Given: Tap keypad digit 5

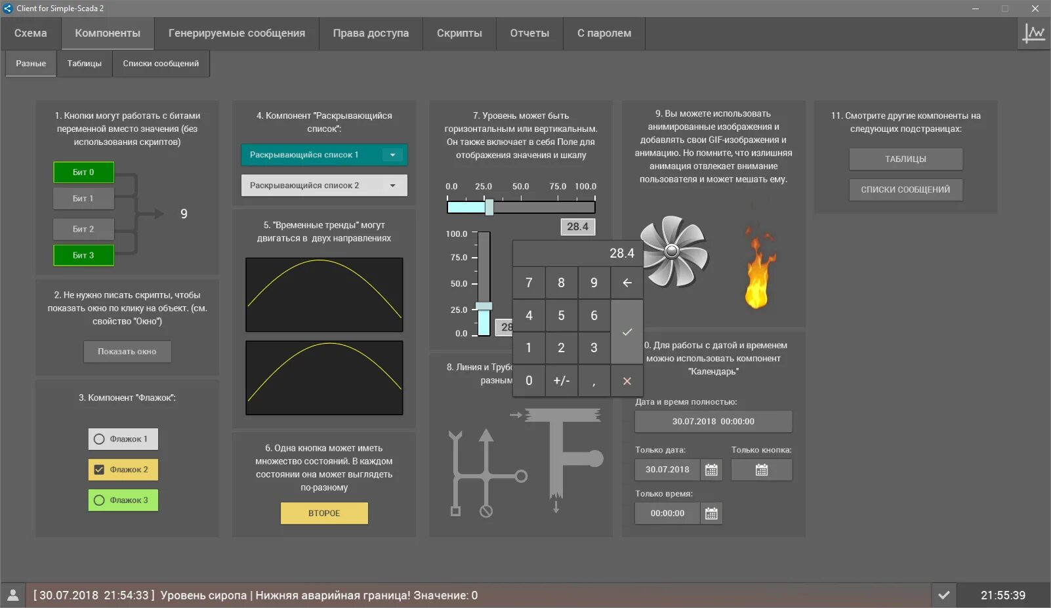Looking at the screenshot, I should pos(562,315).
